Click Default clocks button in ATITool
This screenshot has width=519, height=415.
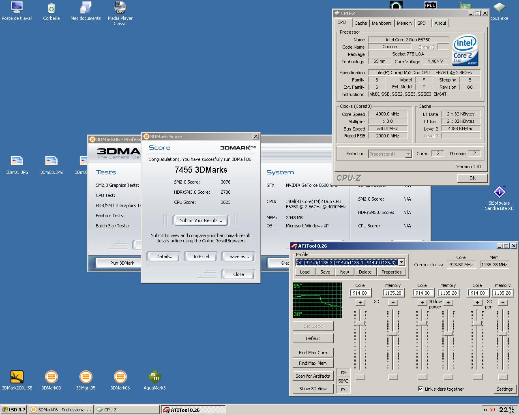click(313, 338)
